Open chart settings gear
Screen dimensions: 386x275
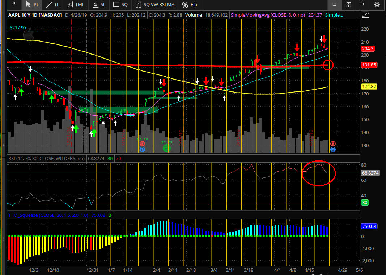click(x=377, y=5)
